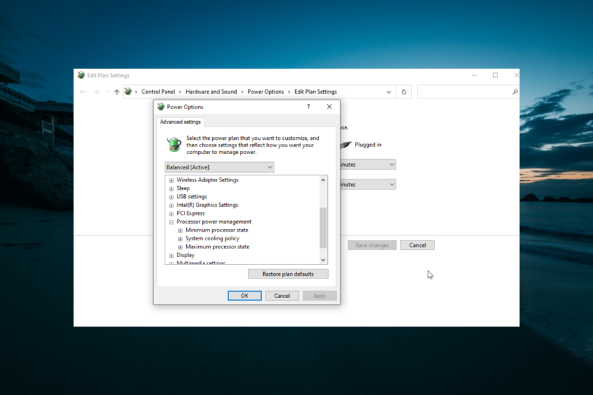Click the settings list scroll-up arrow

pos(323,180)
